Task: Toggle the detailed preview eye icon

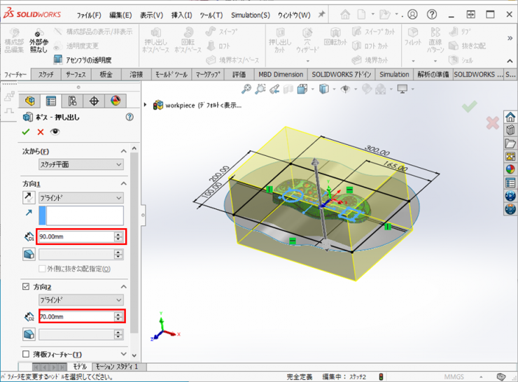Action: 55,132
